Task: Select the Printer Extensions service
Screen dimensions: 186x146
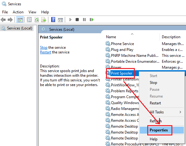Action: click(x=125, y=79)
